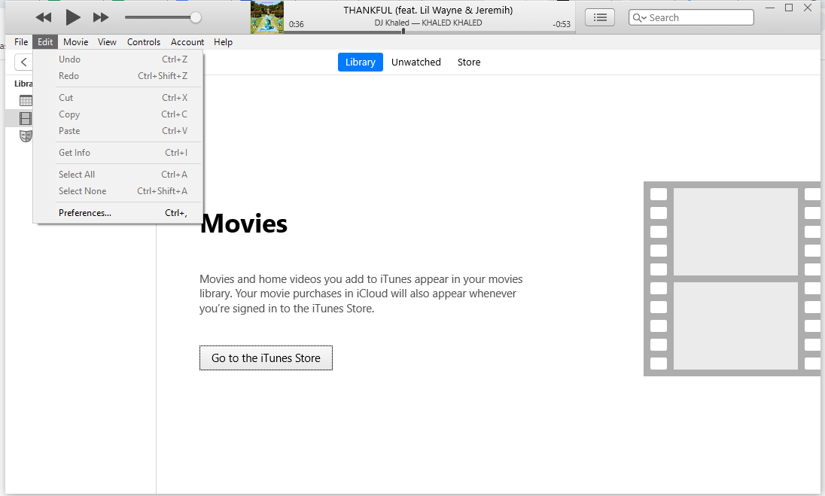Open the Controls menu
Image resolution: width=825 pixels, height=496 pixels.
(x=143, y=42)
